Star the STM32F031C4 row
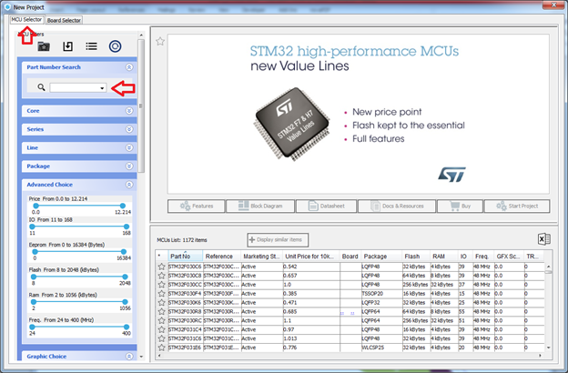The height and width of the screenshot is (373, 568). pyautogui.click(x=161, y=329)
